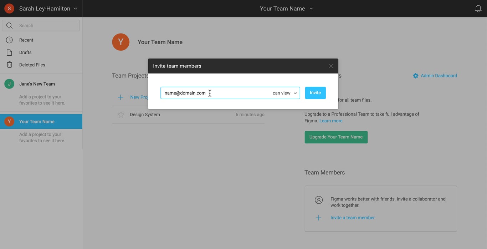Screen dimensions: 487x249
Task: Click the Deleted Files trash icon
Action: (9, 65)
